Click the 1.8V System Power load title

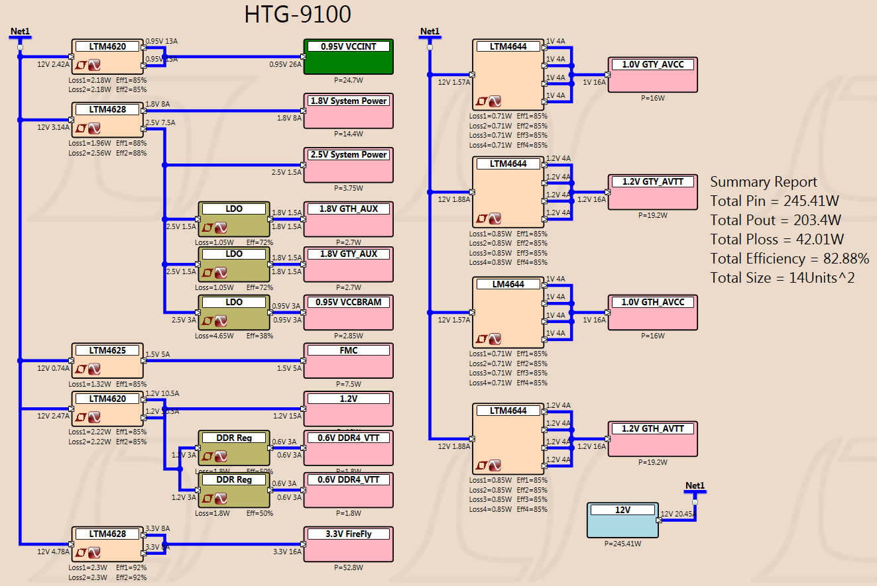pyautogui.click(x=349, y=101)
